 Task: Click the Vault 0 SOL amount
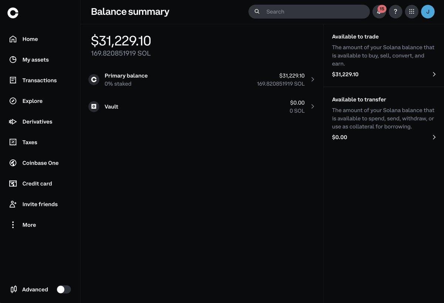[x=297, y=111]
